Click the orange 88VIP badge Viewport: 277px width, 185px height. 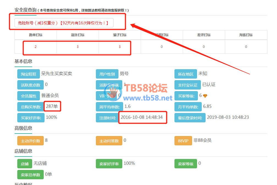pyautogui.click(x=183, y=141)
